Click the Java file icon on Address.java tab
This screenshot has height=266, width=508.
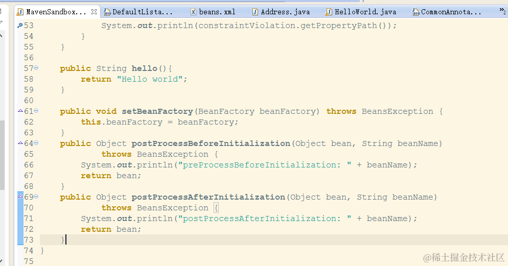tap(256, 12)
